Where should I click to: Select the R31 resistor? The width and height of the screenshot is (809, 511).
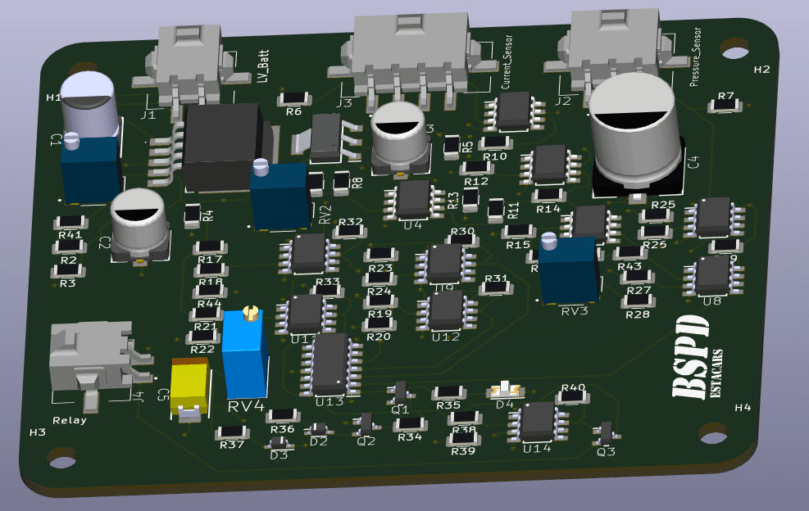(x=496, y=287)
